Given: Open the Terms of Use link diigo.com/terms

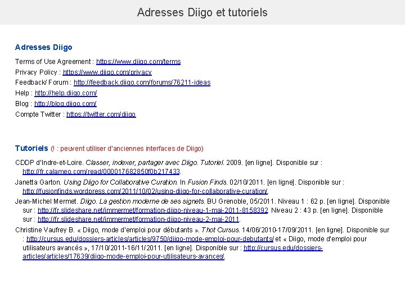Looking at the screenshot, I should (x=138, y=62).
